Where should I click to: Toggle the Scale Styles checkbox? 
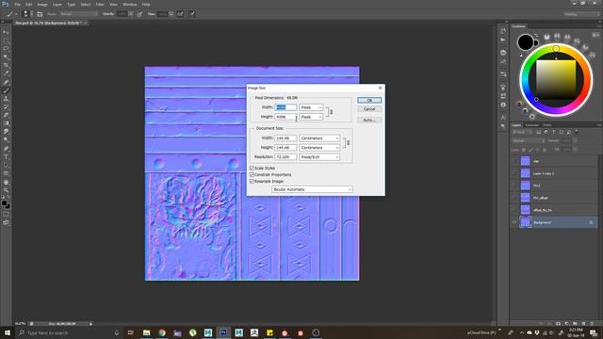252,168
